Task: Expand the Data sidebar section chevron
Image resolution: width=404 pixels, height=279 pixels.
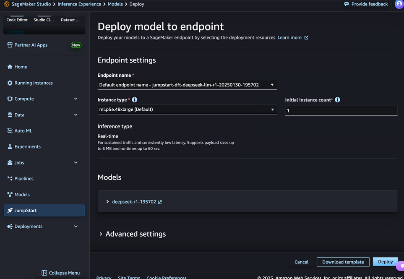Action: (76, 115)
